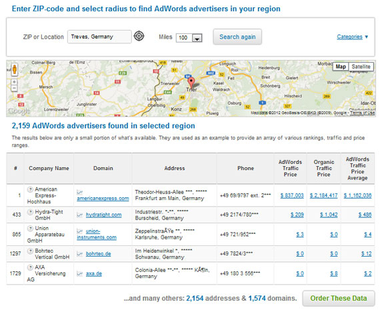380x312 pixels.
Task: Open chart icon for hydratight.com
Action: (79, 215)
